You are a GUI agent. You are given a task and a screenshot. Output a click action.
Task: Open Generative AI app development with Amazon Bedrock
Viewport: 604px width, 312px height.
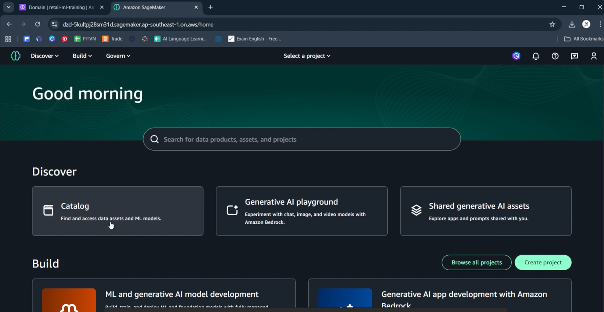[440, 295]
